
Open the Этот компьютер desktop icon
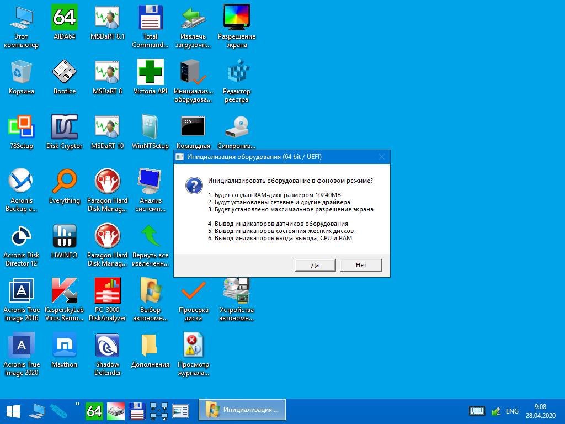(x=22, y=26)
